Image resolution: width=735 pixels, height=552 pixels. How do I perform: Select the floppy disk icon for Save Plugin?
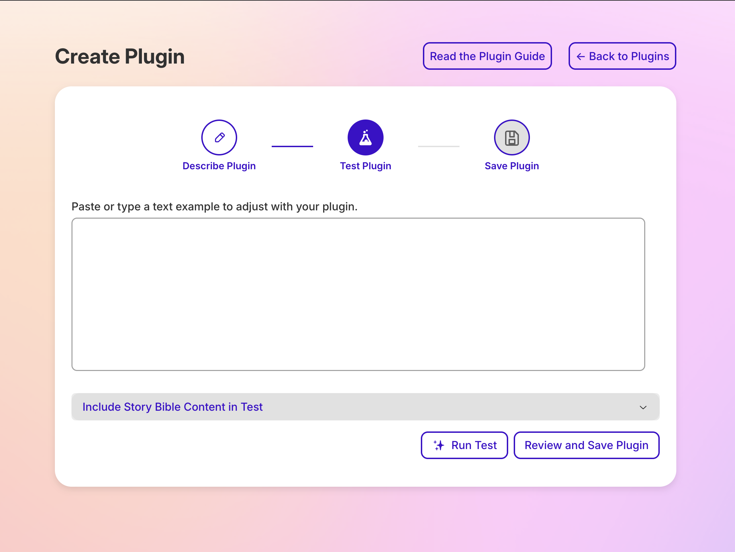pos(512,137)
